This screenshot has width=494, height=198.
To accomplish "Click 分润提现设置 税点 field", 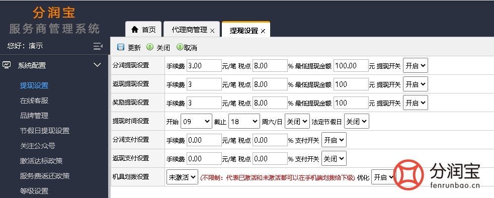I will click(270, 65).
